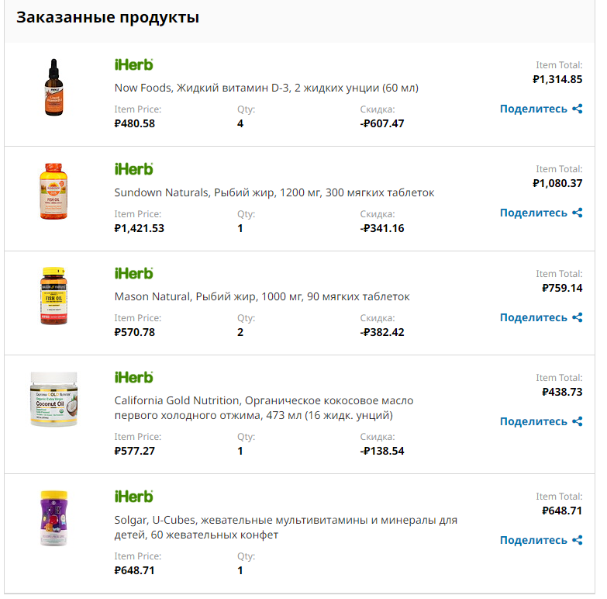
Task: Click iHerb logo above Solgar U-Cubes item
Action: tap(133, 497)
